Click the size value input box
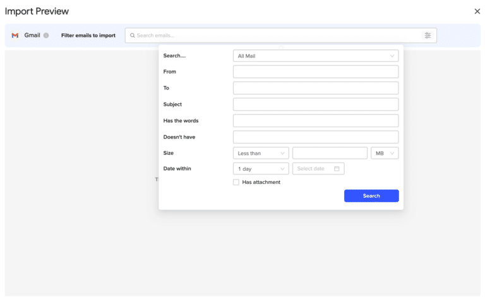 pyautogui.click(x=330, y=153)
